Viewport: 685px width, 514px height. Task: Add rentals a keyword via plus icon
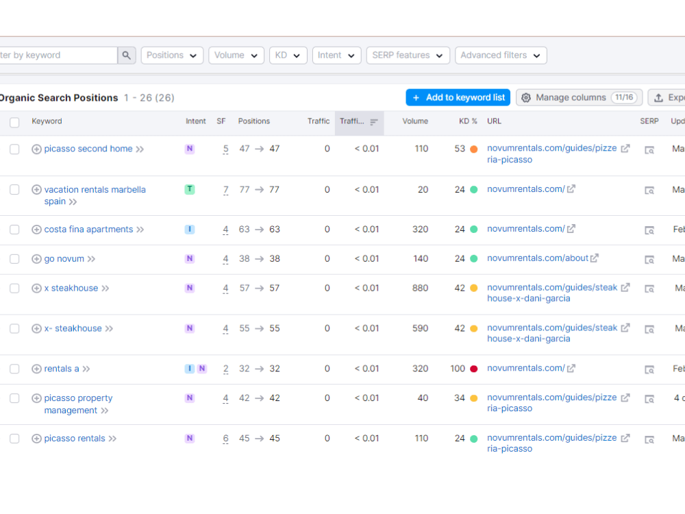coord(37,369)
